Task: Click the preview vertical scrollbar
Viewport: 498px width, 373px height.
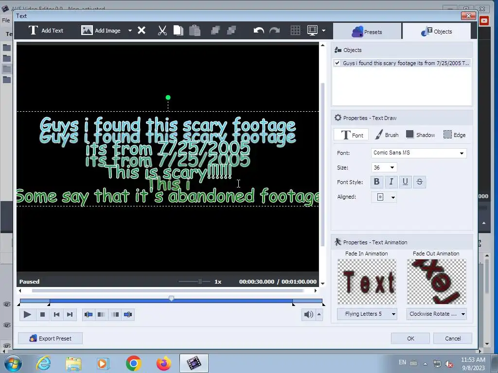Action: pos(323,165)
